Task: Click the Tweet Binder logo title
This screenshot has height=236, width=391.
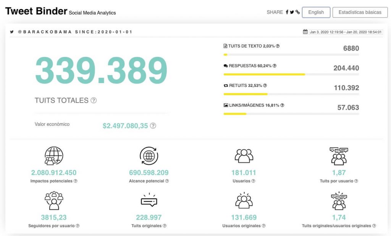Action: [x=36, y=11]
